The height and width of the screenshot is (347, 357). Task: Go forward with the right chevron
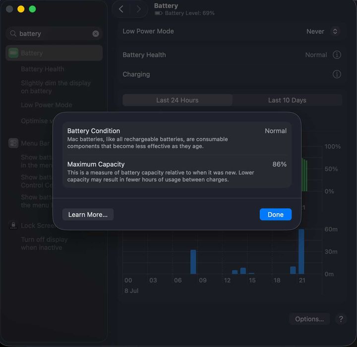[x=138, y=9]
